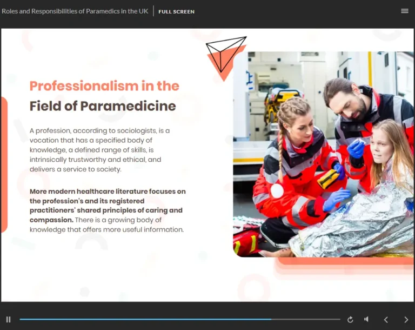Screen dimensions: 415x330
Task: Click the course title 'Roles and Responsibilities of Paramedics in the UK'
Action: (75, 11)
